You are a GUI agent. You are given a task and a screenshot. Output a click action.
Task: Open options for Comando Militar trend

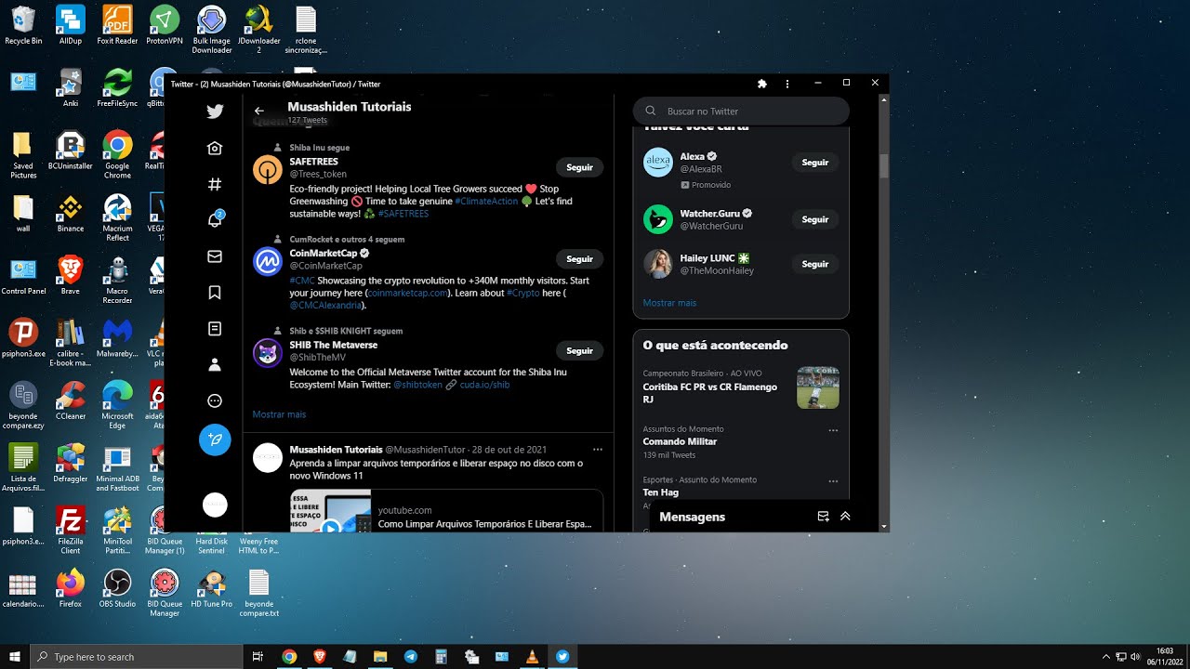click(x=833, y=430)
